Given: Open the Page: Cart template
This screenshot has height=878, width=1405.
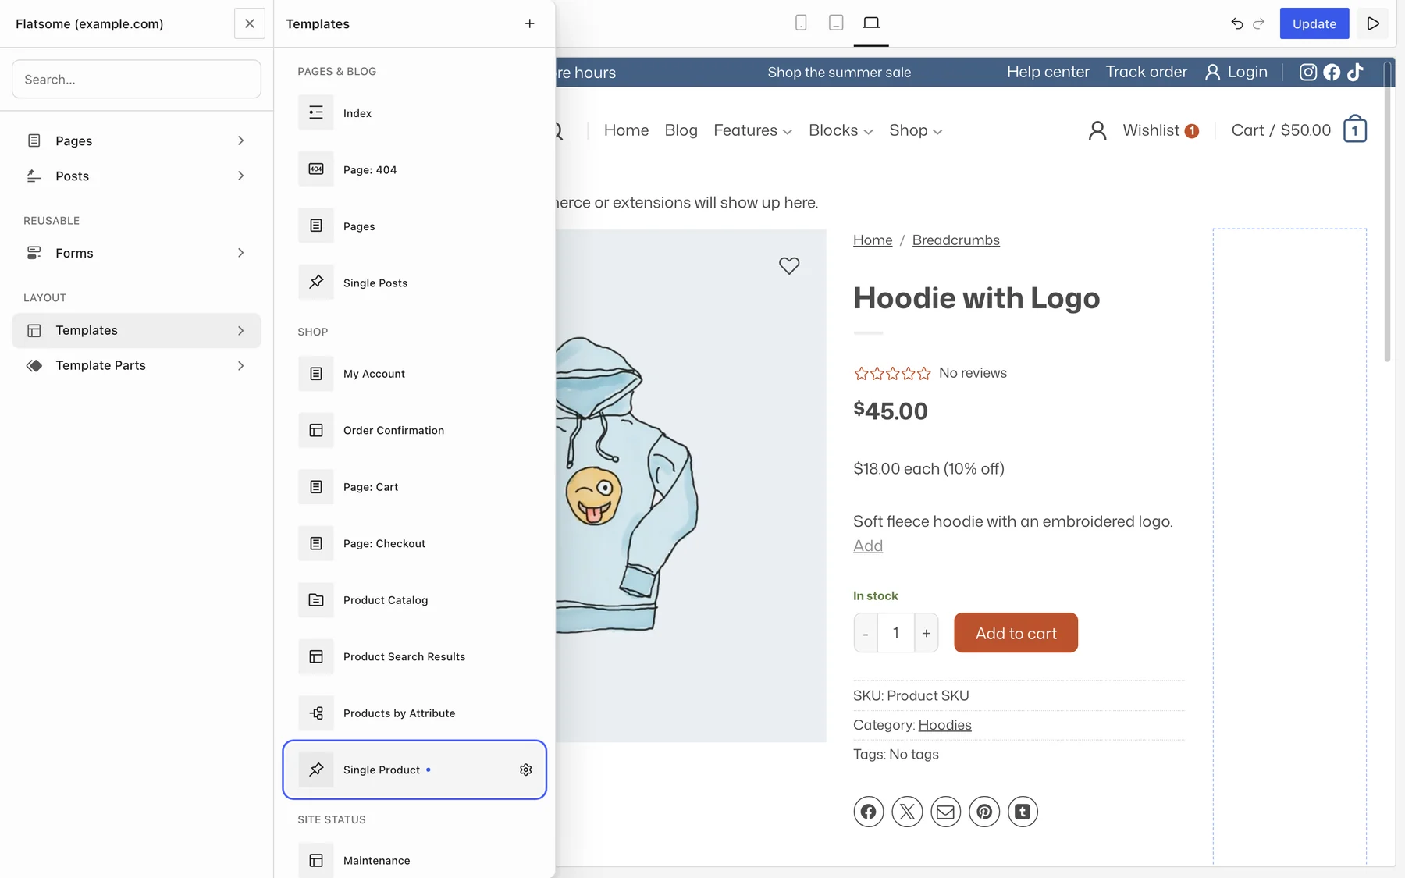Looking at the screenshot, I should [x=414, y=487].
